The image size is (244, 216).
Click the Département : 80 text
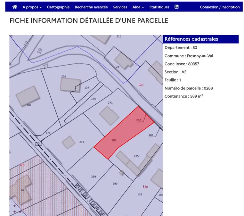pos(181,48)
